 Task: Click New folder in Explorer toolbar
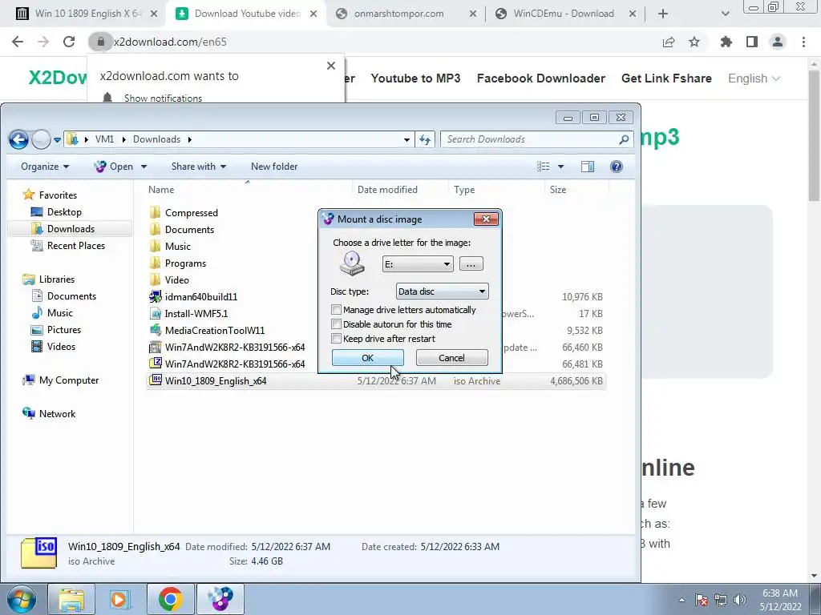click(274, 167)
